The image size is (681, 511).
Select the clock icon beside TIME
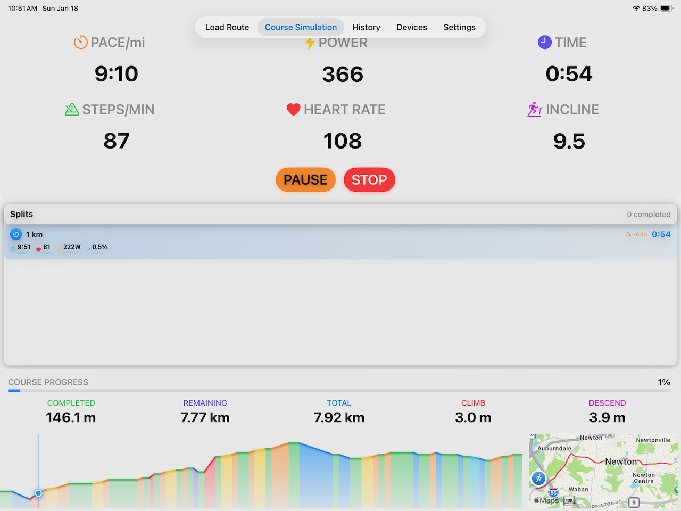(544, 42)
